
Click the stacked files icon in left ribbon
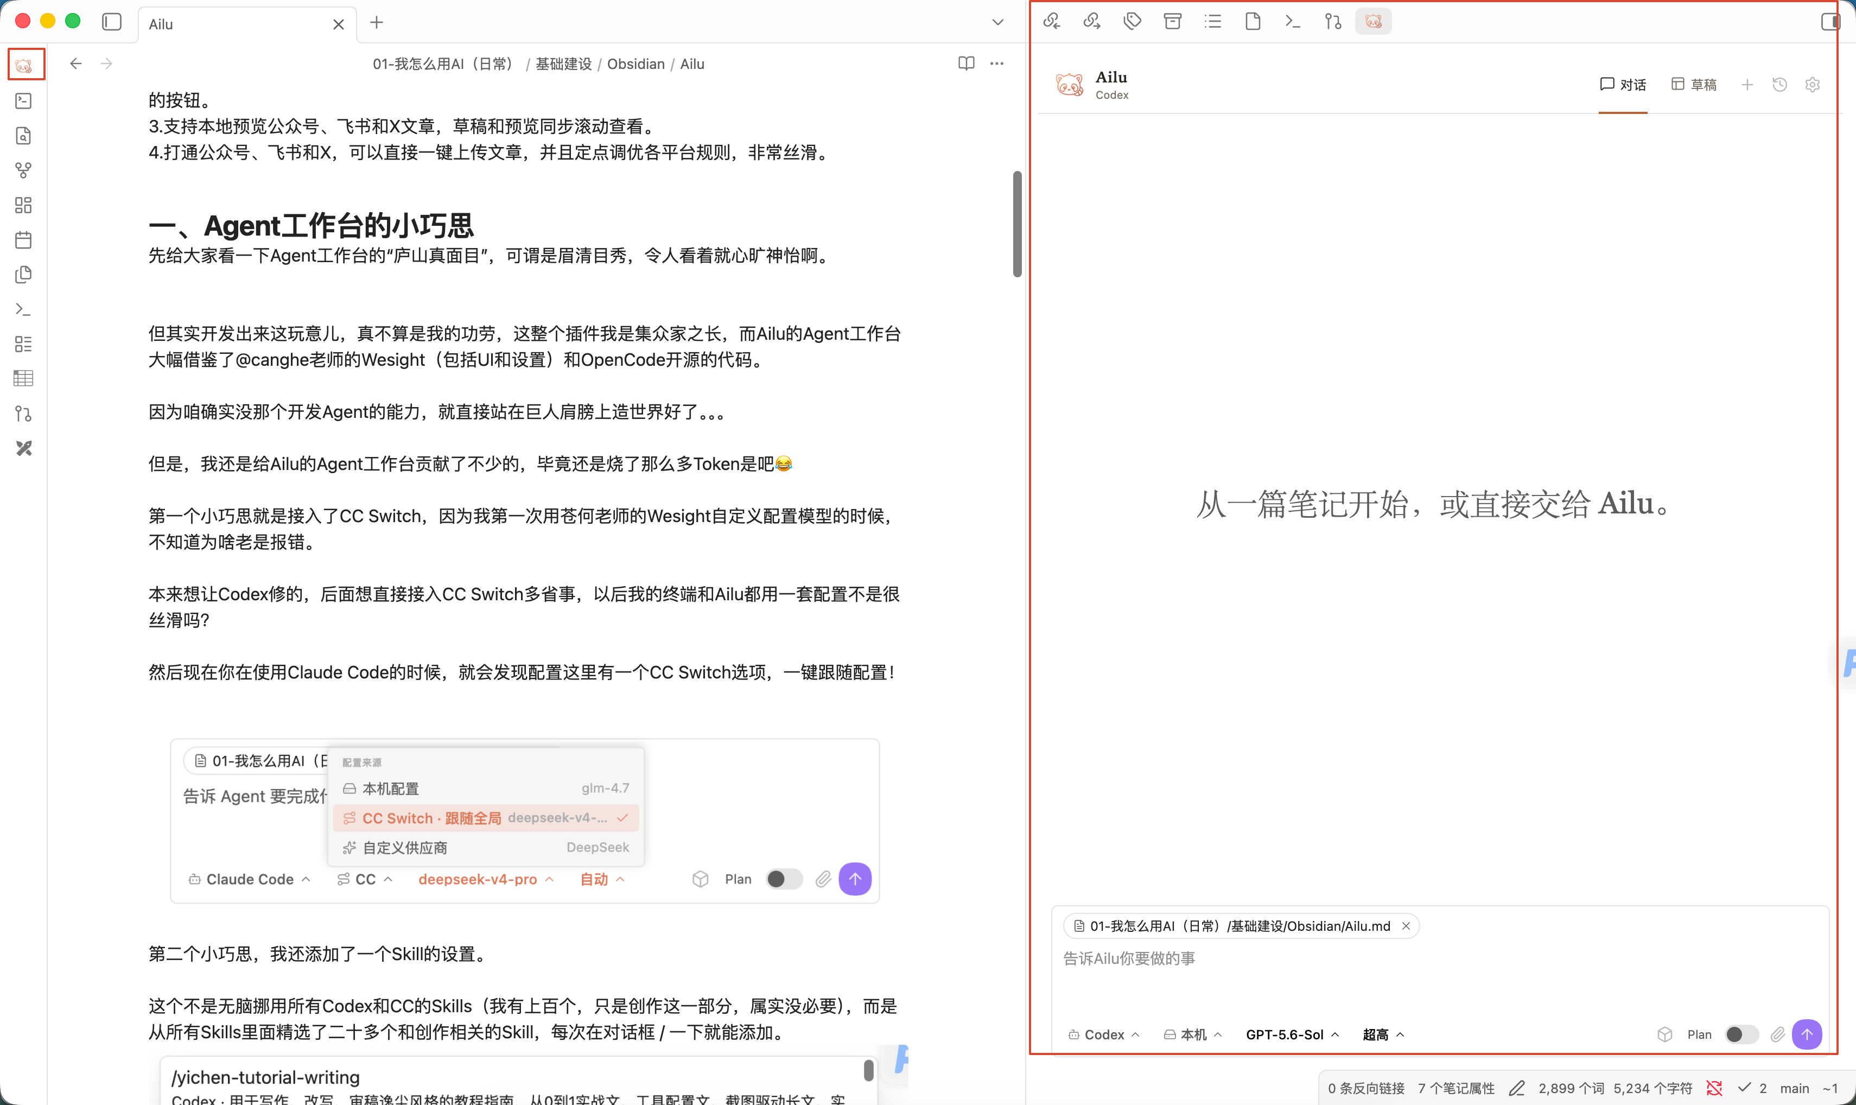(x=24, y=275)
